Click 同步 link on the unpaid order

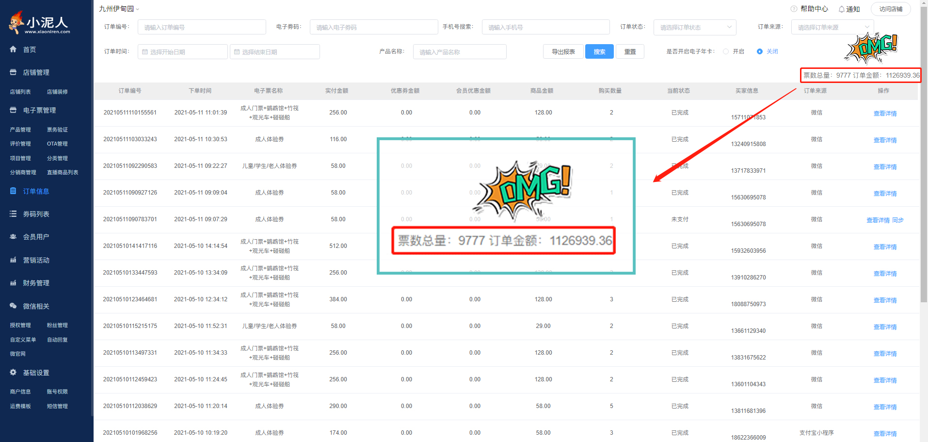(x=898, y=220)
